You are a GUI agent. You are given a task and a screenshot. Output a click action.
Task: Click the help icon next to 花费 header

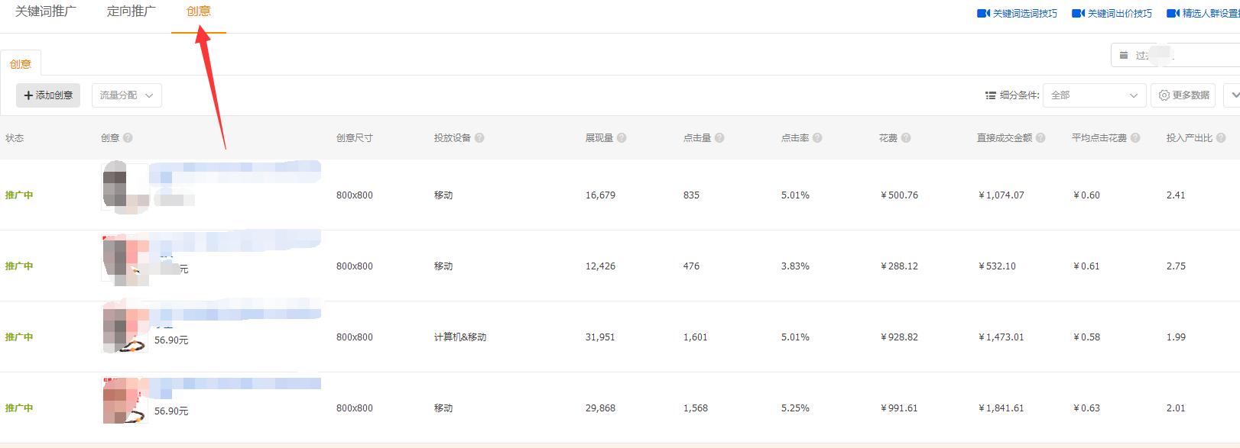907,137
